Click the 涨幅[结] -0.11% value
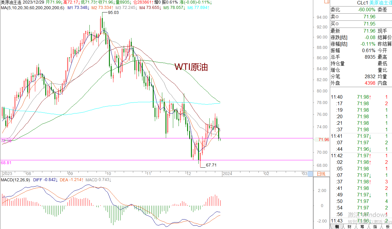Image resolution: width=392 pixels, height=229 pixels. point(368,44)
